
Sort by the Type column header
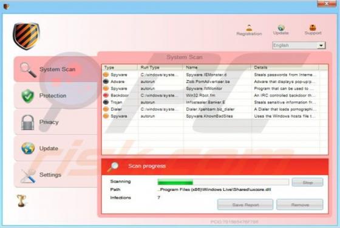pyautogui.click(x=120, y=67)
